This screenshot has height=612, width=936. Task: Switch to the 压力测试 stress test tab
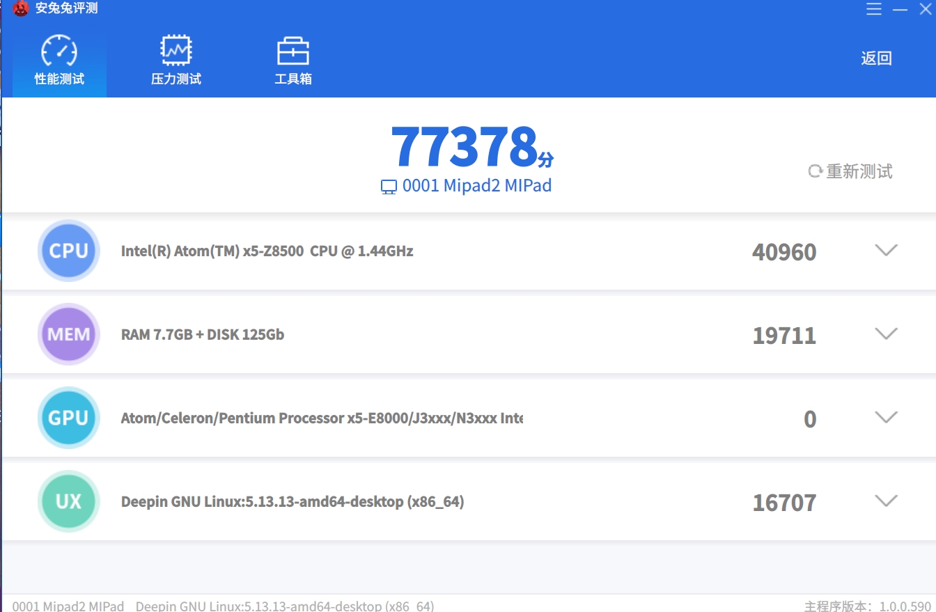(x=176, y=61)
